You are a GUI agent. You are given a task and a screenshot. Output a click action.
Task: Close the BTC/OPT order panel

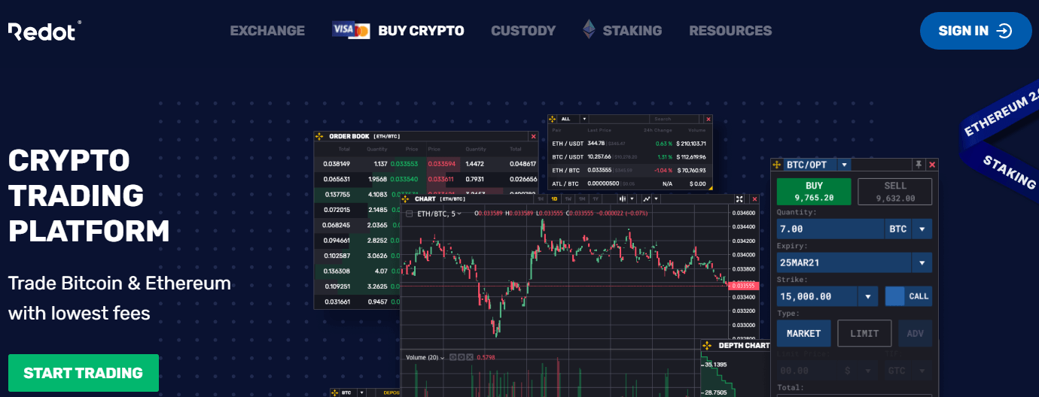pos(932,165)
